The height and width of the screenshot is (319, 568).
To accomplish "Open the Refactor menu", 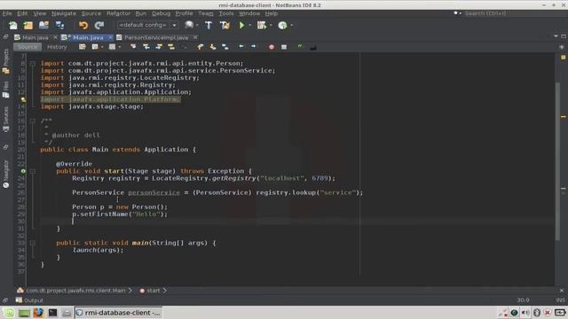I will click(x=118, y=13).
